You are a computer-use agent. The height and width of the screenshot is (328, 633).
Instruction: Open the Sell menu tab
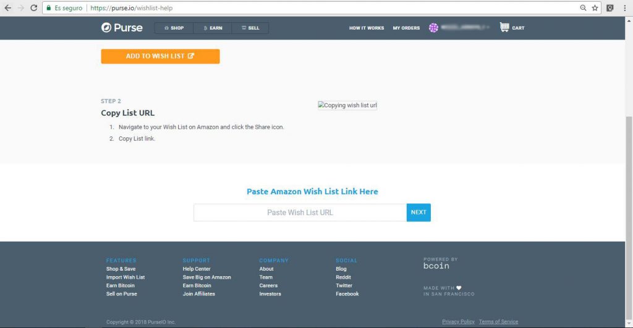(250, 28)
